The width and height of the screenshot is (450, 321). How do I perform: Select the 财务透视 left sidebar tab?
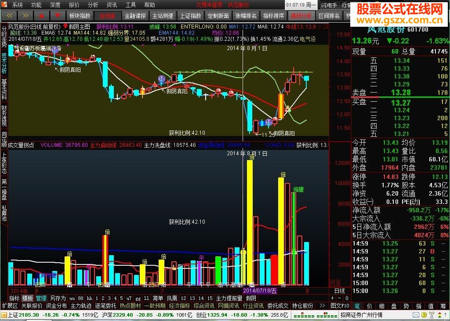pos(4,115)
